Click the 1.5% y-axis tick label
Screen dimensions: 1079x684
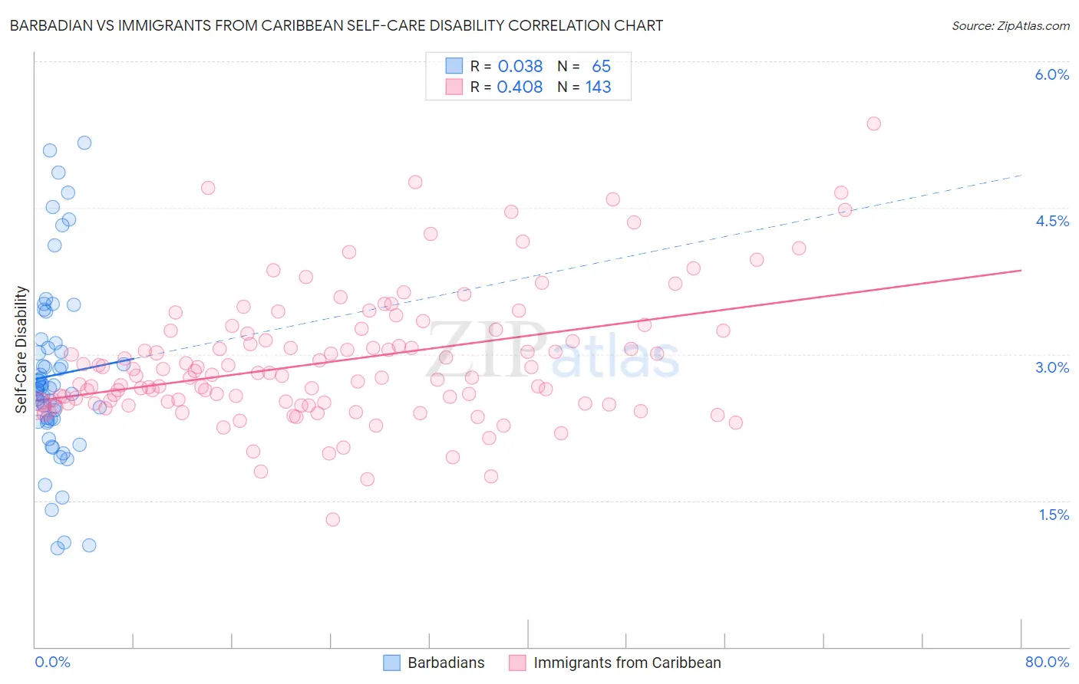point(1054,515)
